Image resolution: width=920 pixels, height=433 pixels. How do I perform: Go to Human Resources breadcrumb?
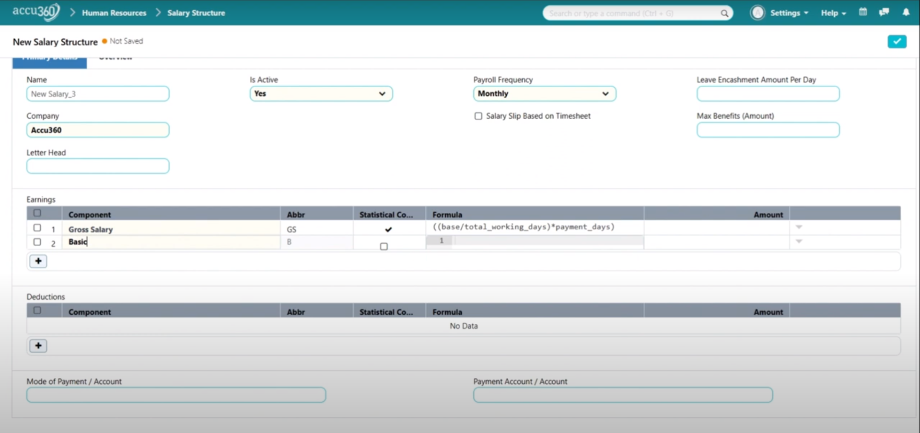[114, 13]
